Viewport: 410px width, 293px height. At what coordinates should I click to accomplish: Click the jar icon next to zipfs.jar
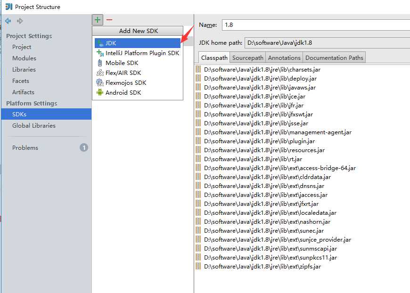click(198, 266)
